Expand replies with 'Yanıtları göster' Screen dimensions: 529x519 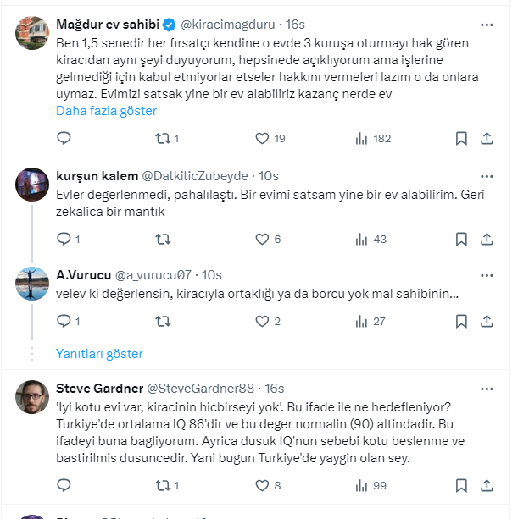tap(99, 353)
